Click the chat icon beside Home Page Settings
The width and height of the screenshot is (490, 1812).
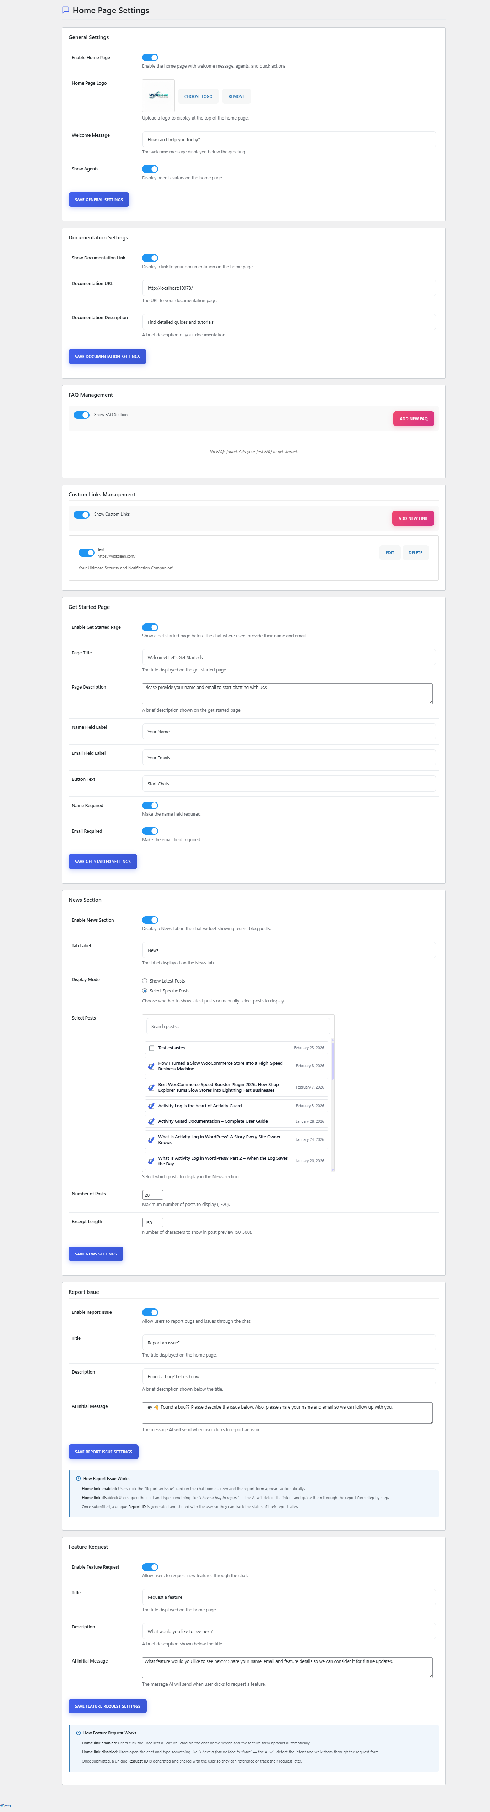click(66, 11)
